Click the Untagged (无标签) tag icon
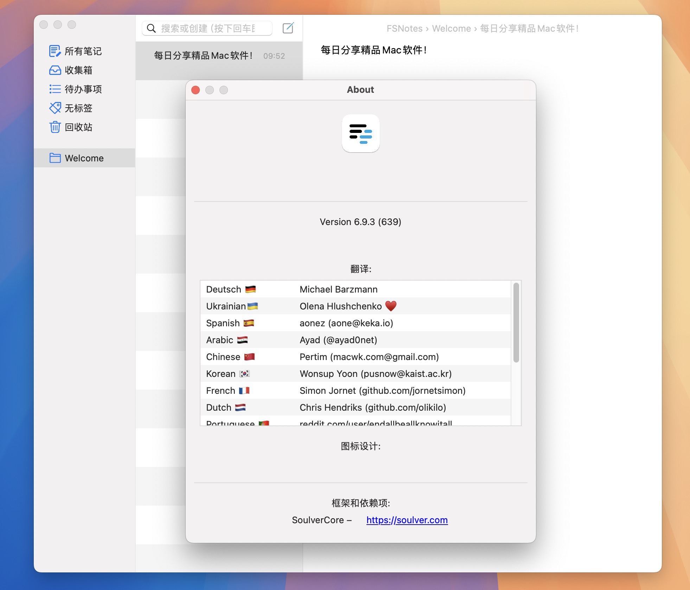 click(55, 108)
